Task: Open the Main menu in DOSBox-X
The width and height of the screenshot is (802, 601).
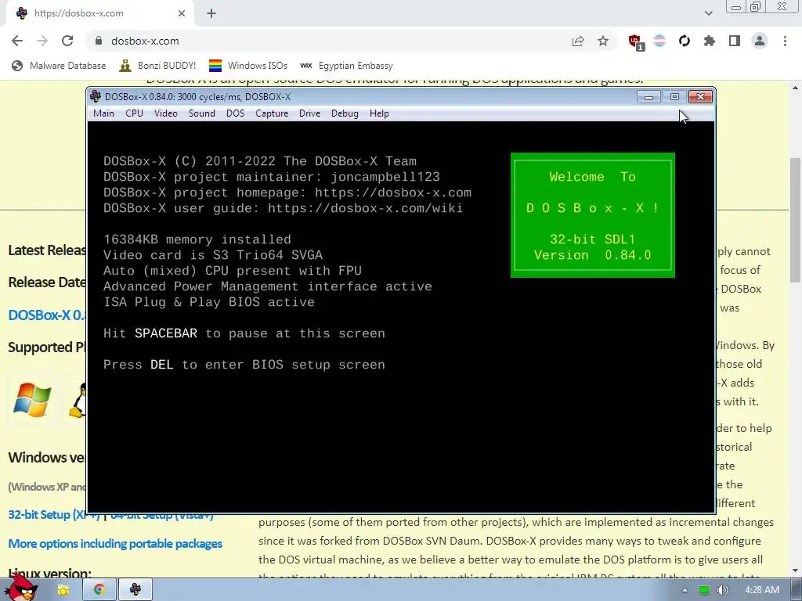Action: point(104,113)
